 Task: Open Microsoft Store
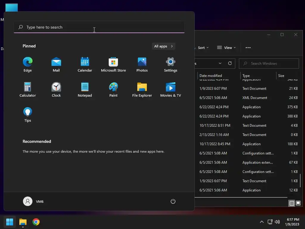pos(113,65)
